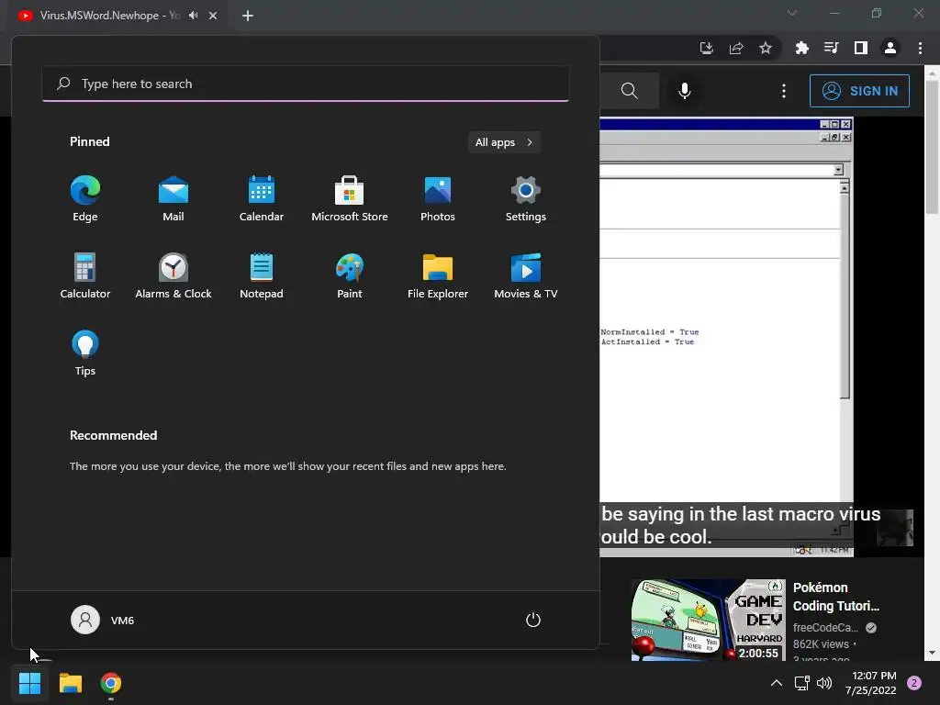Close the Virus.MSWord.Newhope tab
The width and height of the screenshot is (940, 705).
[x=213, y=16]
